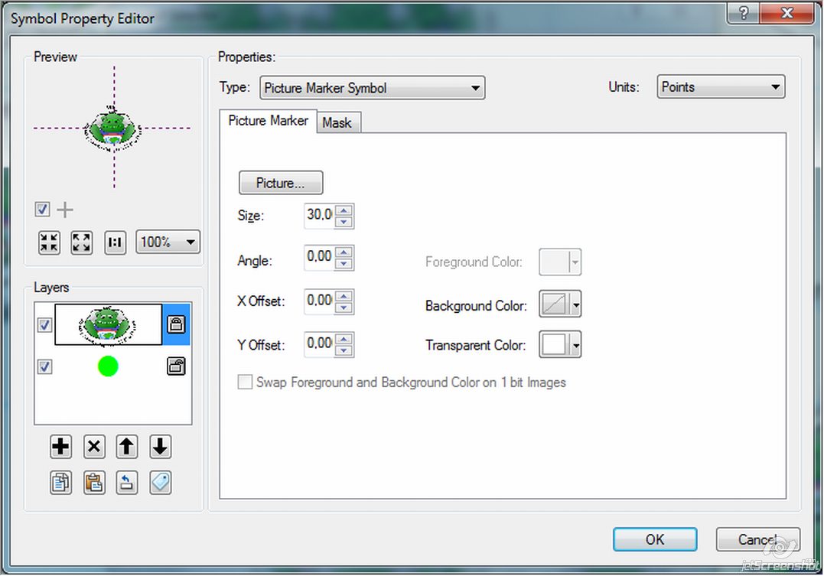Open the Foreground Color dropdown arrow
Screen dimensions: 824x576
point(576,262)
